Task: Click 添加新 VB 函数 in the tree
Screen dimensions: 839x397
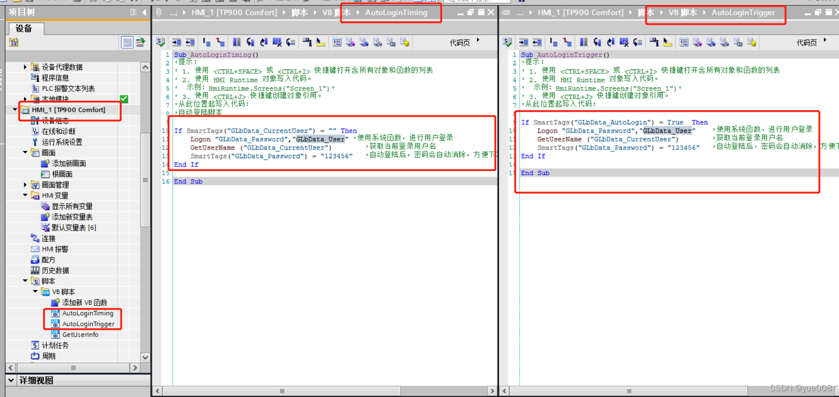Action: click(x=84, y=302)
